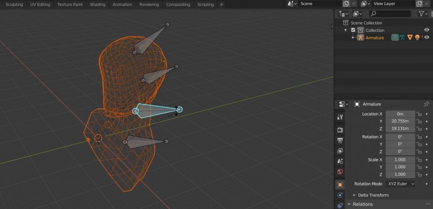Click the new scene icon next to Scene
Image resolution: width=433 pixels, height=209 pixels.
coord(346,4)
